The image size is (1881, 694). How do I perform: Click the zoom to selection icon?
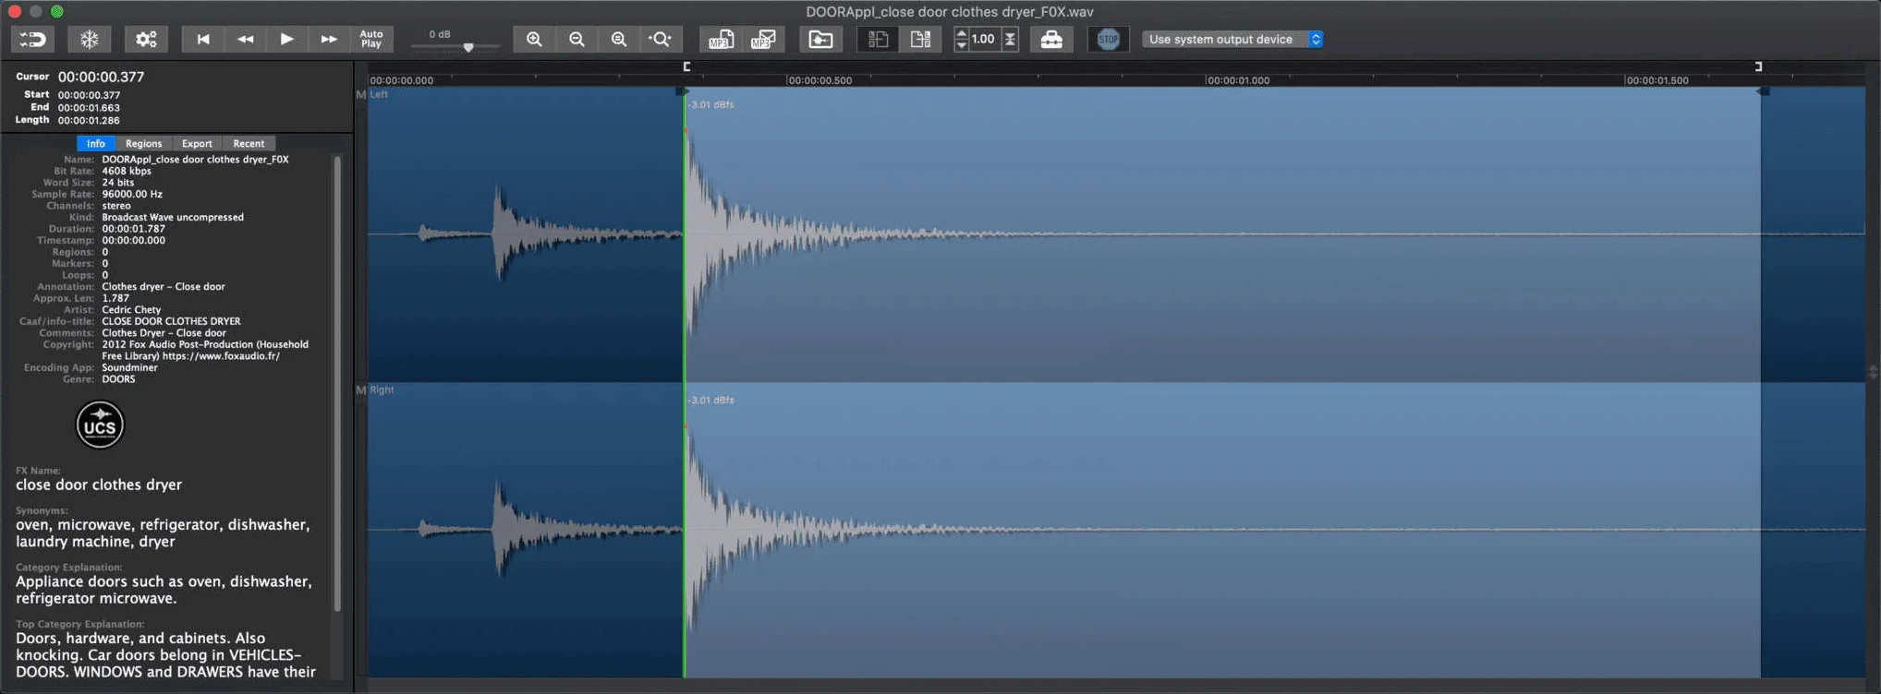(x=661, y=39)
